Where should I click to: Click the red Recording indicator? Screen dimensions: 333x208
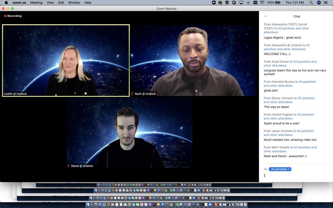13,16
